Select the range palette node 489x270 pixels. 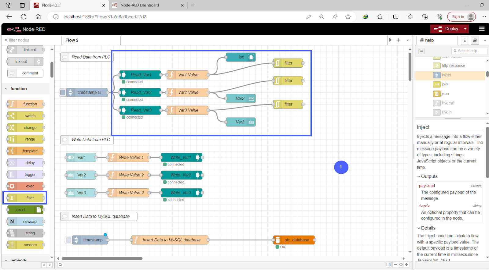(25, 139)
